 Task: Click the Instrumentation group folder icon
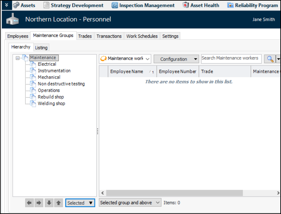click(x=33, y=71)
